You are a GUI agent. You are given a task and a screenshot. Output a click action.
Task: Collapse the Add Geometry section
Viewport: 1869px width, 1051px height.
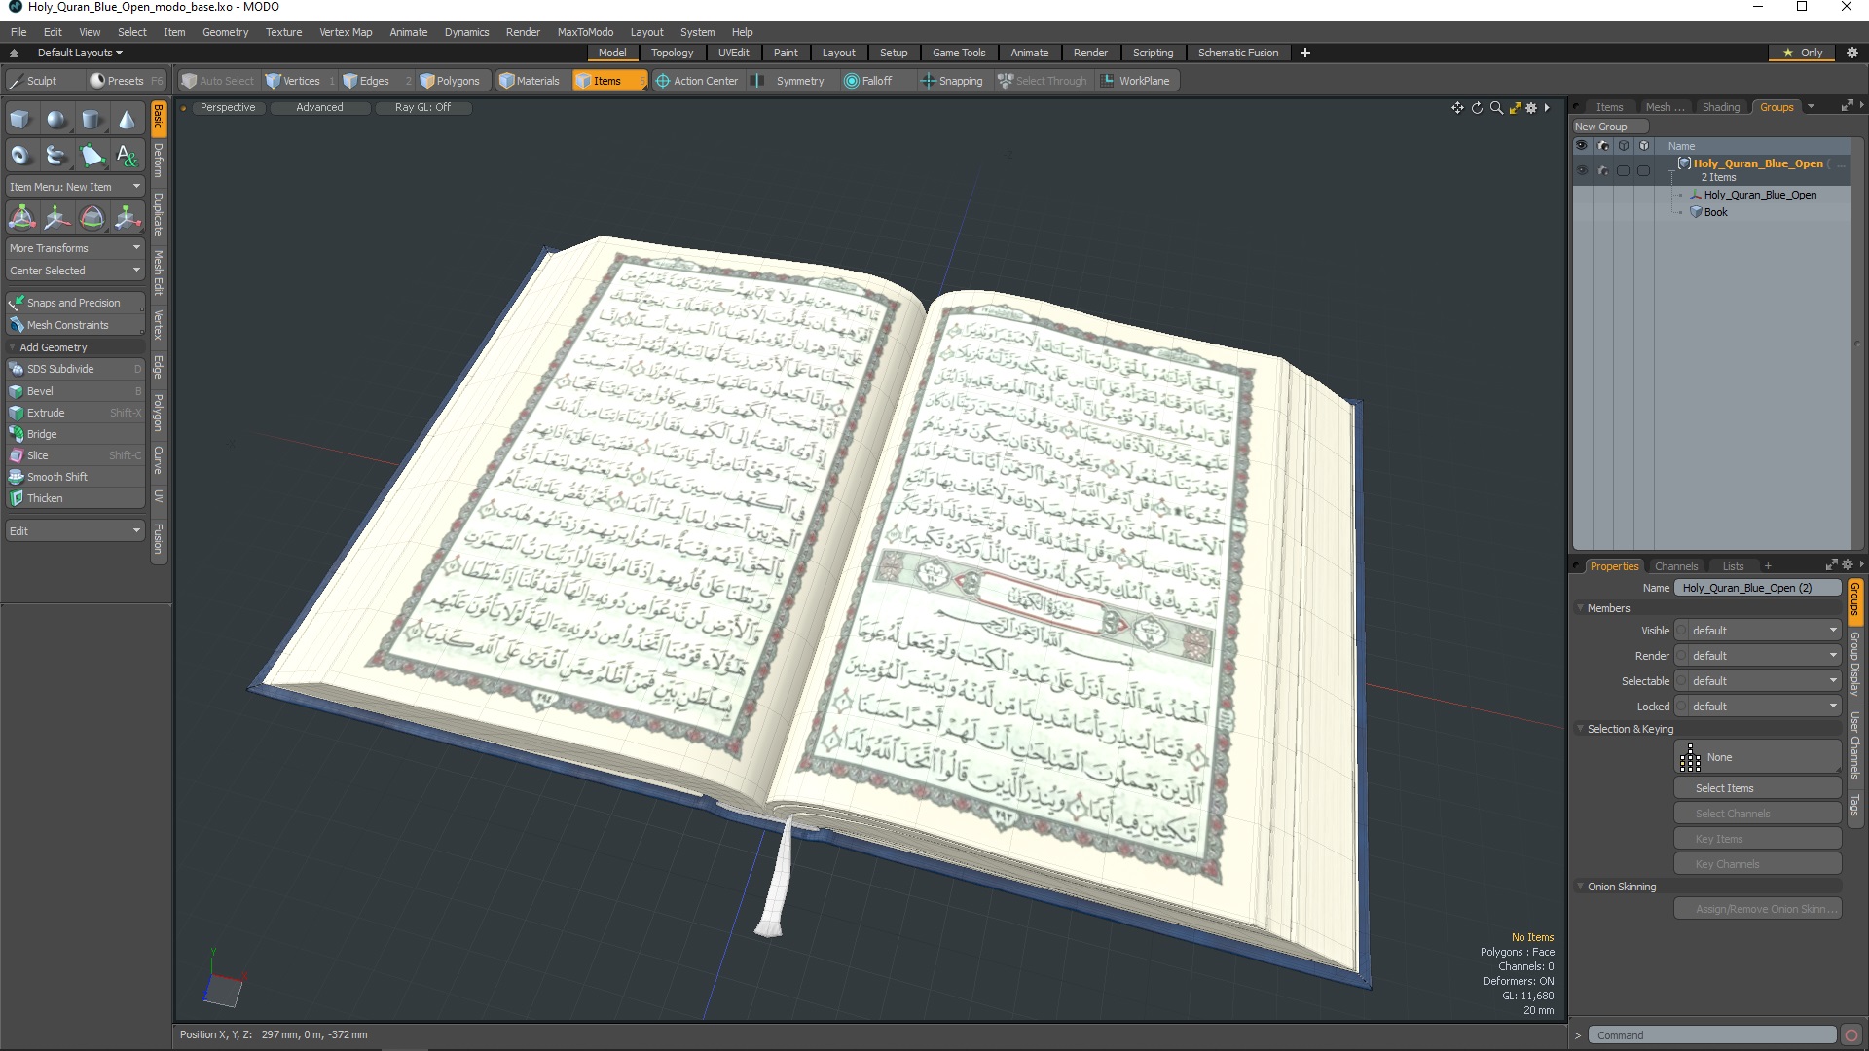[53, 347]
